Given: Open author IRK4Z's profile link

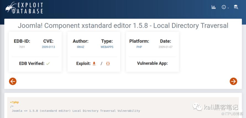Looking at the screenshot, I should [80, 47].
